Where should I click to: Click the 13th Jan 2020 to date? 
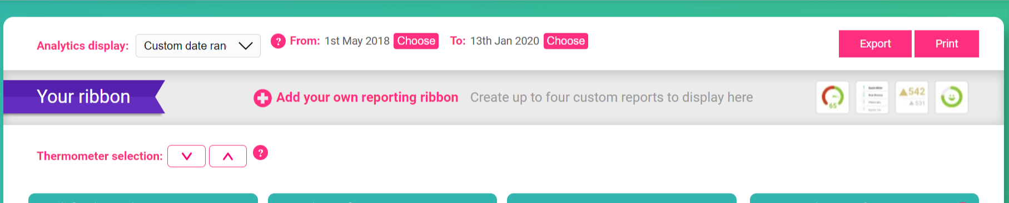(505, 41)
